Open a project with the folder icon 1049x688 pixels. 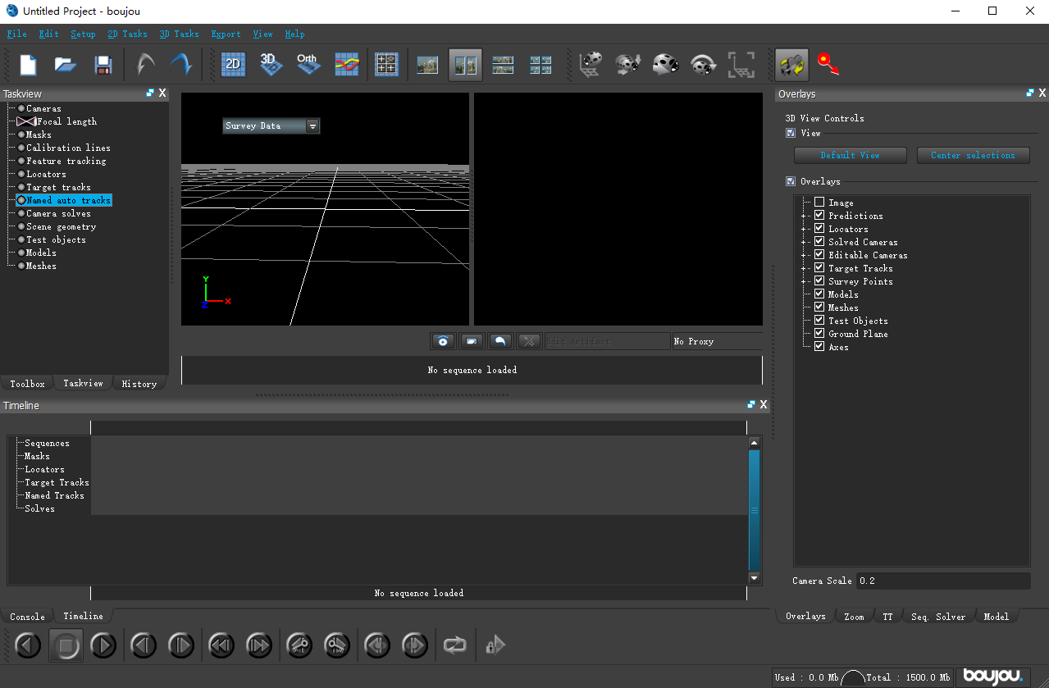point(66,65)
